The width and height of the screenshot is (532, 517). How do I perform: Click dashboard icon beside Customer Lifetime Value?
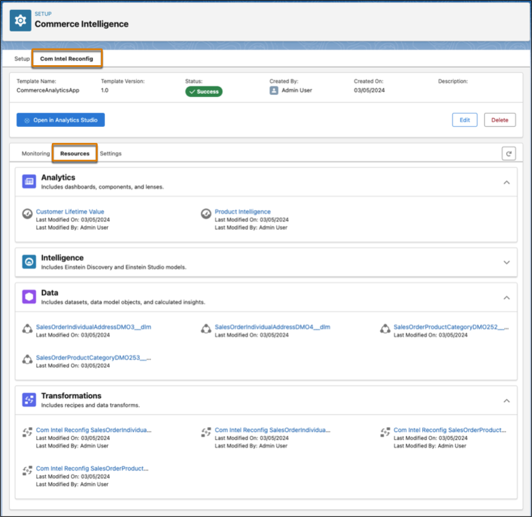[x=27, y=213]
